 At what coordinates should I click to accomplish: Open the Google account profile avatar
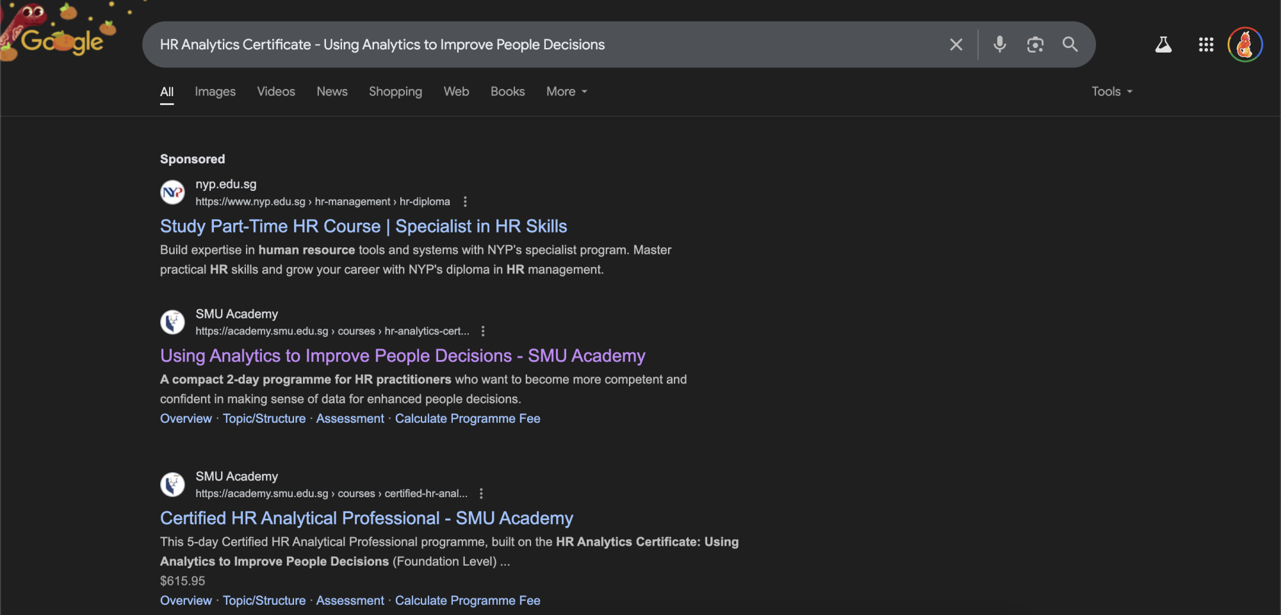coord(1244,44)
